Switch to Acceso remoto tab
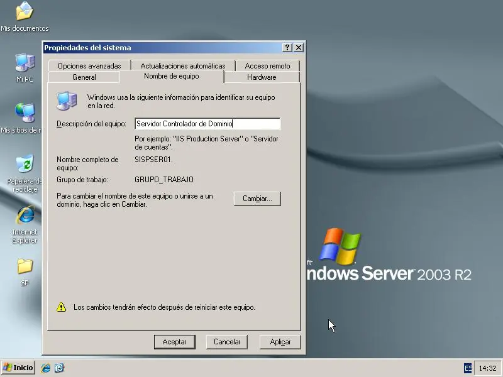The width and height of the screenshot is (503, 377). [268, 66]
